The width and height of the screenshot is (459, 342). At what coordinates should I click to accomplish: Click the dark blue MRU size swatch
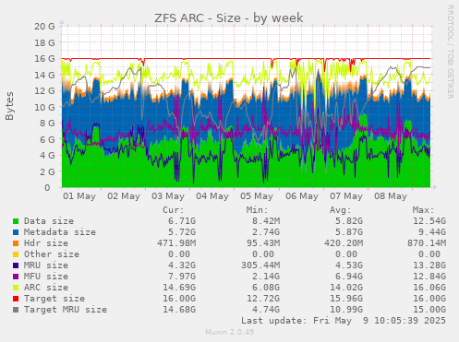coord(16,265)
